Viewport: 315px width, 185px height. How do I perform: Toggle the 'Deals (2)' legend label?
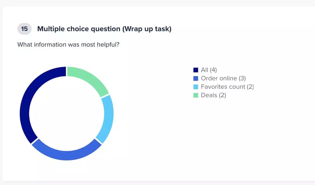213,95
